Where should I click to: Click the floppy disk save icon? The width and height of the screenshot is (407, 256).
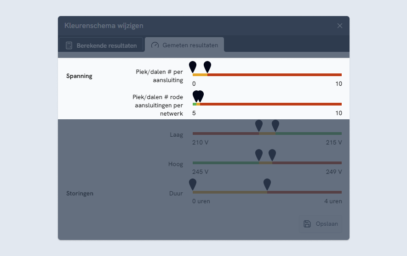(x=307, y=224)
